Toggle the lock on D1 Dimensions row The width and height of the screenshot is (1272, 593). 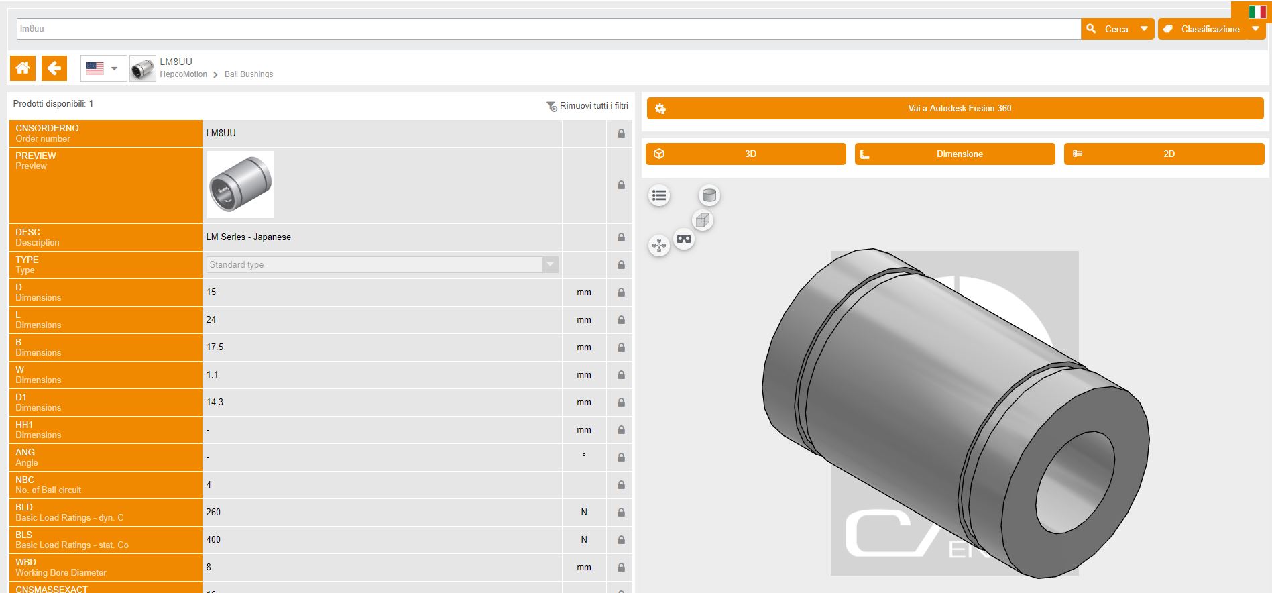click(x=621, y=402)
